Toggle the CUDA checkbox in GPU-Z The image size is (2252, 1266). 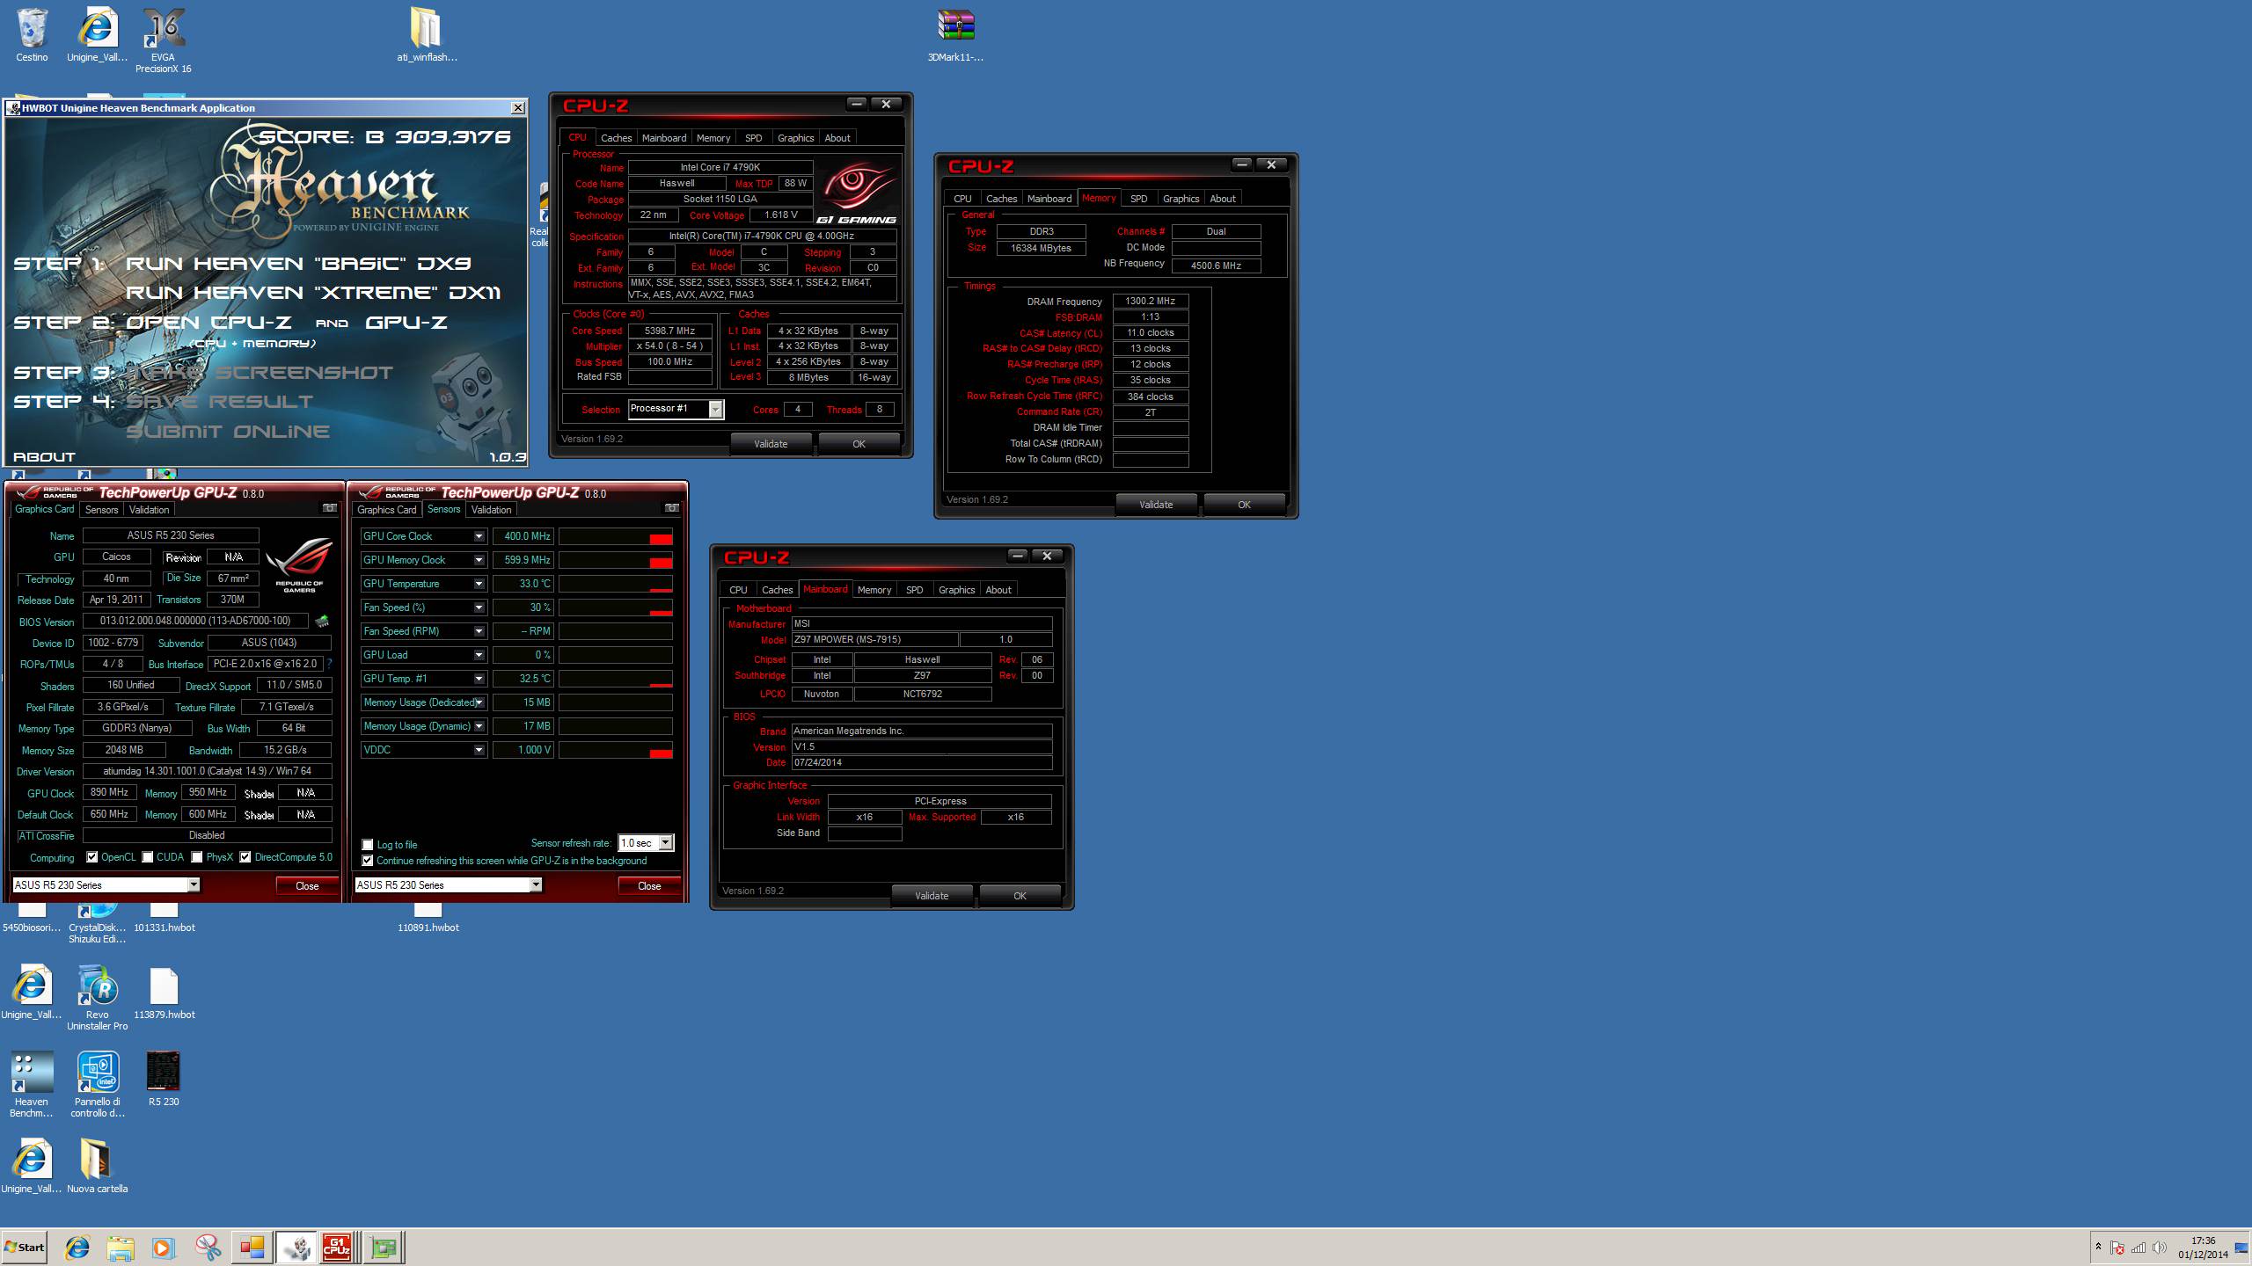(x=148, y=857)
